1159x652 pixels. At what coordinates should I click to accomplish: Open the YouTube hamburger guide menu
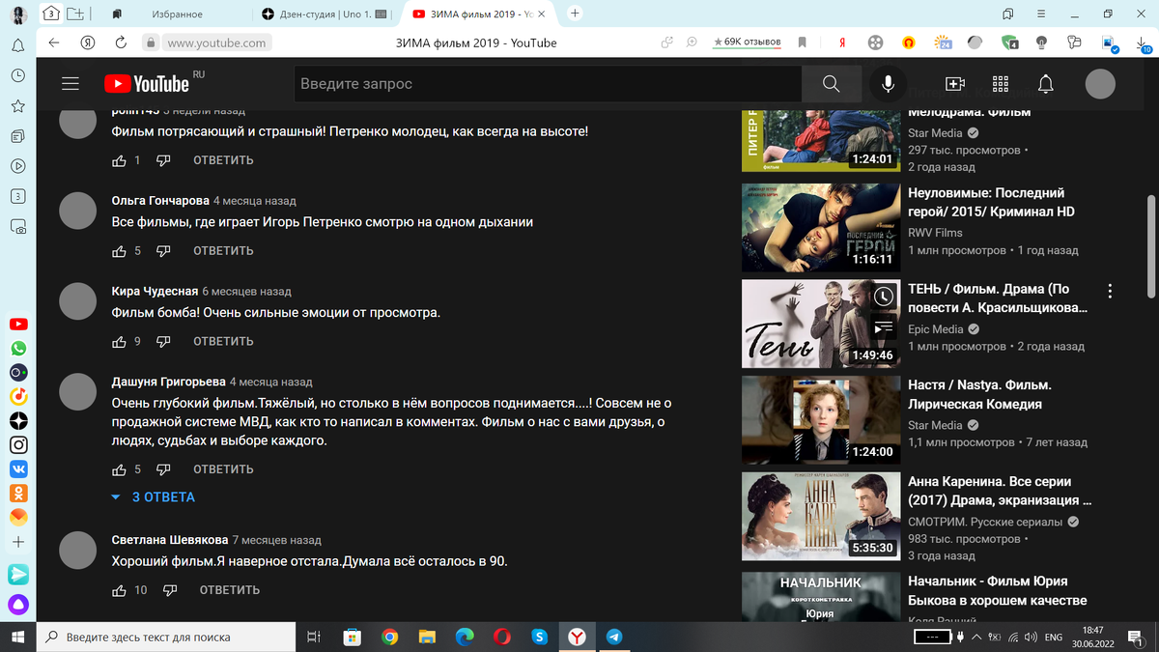tap(70, 84)
